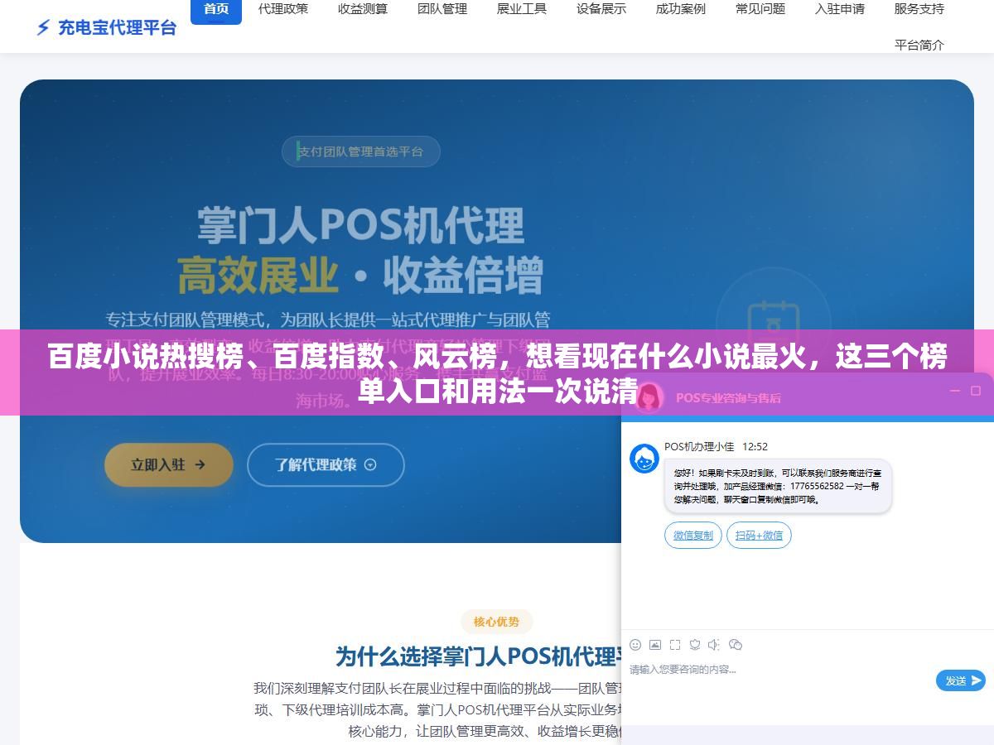Click the 核心优势 tag
The height and width of the screenshot is (745, 994).
497,622
